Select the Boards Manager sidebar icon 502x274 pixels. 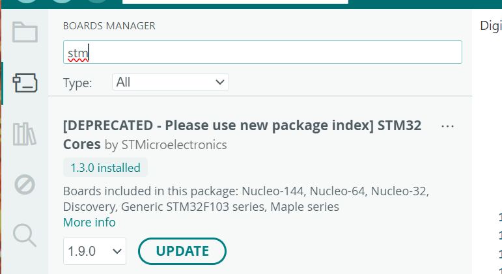click(25, 83)
